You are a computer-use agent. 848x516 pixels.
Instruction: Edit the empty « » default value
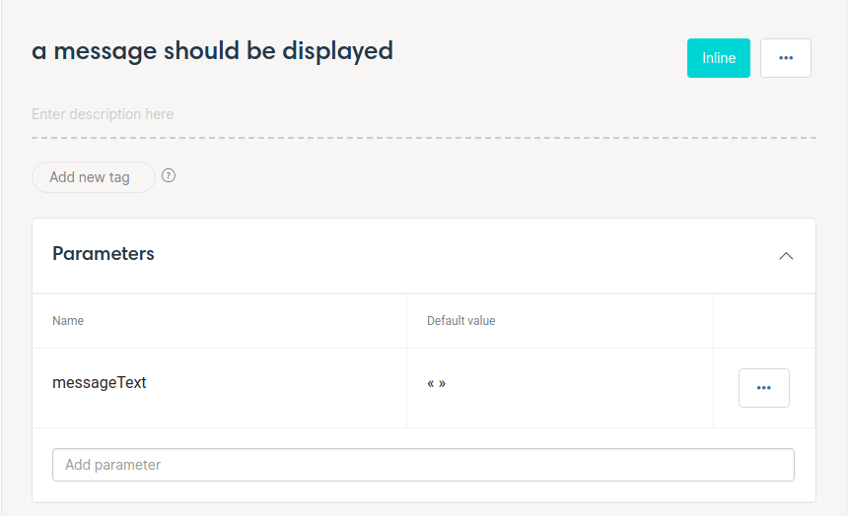(436, 384)
